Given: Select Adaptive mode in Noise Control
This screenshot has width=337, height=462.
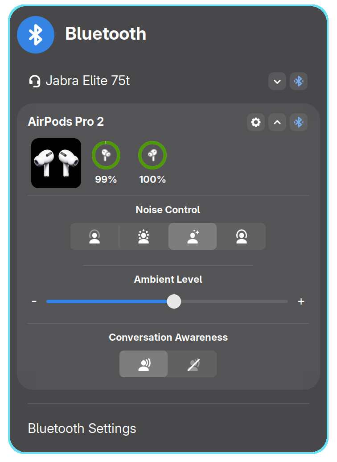Looking at the screenshot, I should (193, 236).
